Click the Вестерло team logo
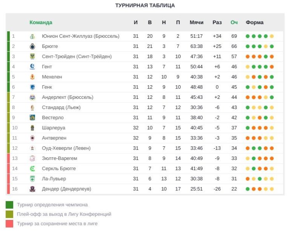This screenshot has height=232, width=288. coord(32,118)
